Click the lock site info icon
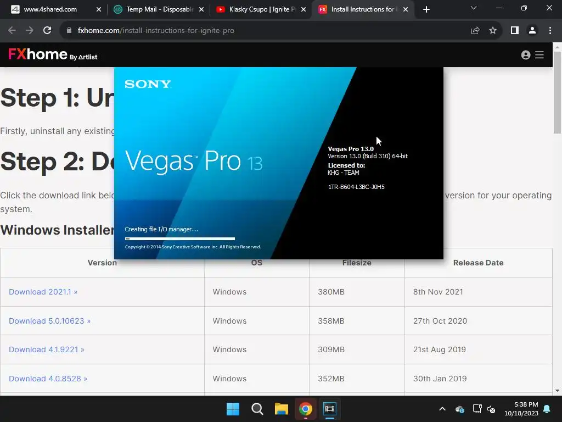Image resolution: width=562 pixels, height=422 pixels. (69, 31)
